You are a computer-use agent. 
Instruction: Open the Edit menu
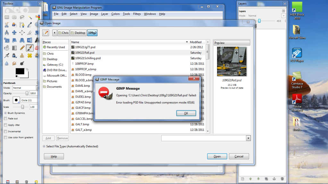point(64,14)
